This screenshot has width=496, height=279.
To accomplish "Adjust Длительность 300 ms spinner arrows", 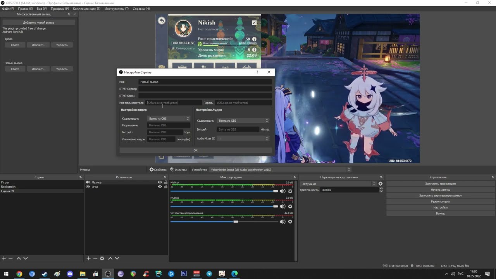I will [x=381, y=190].
